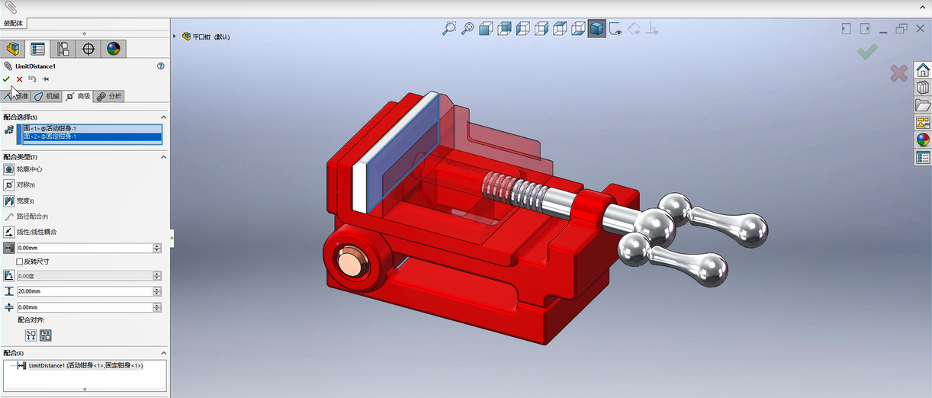Toggle the limit distance mate button
Viewport: 932px width, 398px height.
tap(9, 249)
